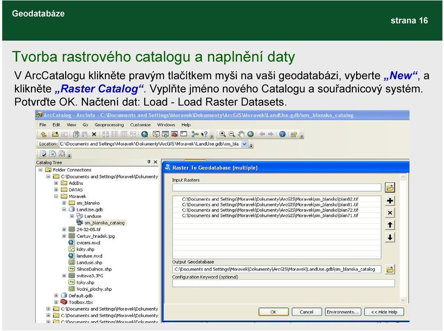Screen dimensions: 444x331
Task: Click the Up One Level toolbar icon
Action: click(x=43, y=134)
